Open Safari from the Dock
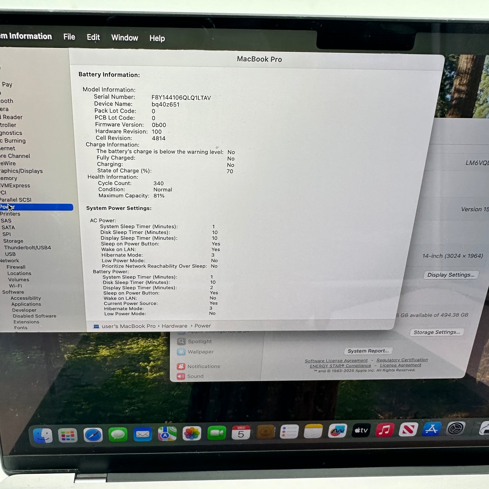This screenshot has width=489, height=489. (x=92, y=434)
